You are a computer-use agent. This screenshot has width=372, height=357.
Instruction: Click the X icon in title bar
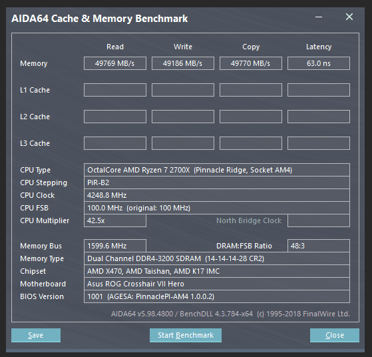pyautogui.click(x=349, y=17)
